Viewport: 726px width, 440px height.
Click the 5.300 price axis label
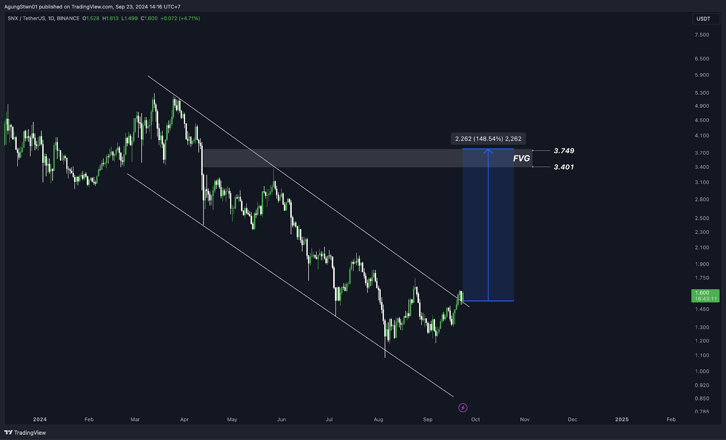pyautogui.click(x=701, y=93)
